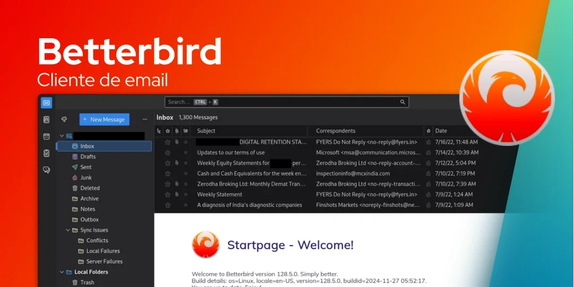Open the Server Failures subfolder
Image resolution: width=574 pixels, height=287 pixels.
click(x=104, y=262)
